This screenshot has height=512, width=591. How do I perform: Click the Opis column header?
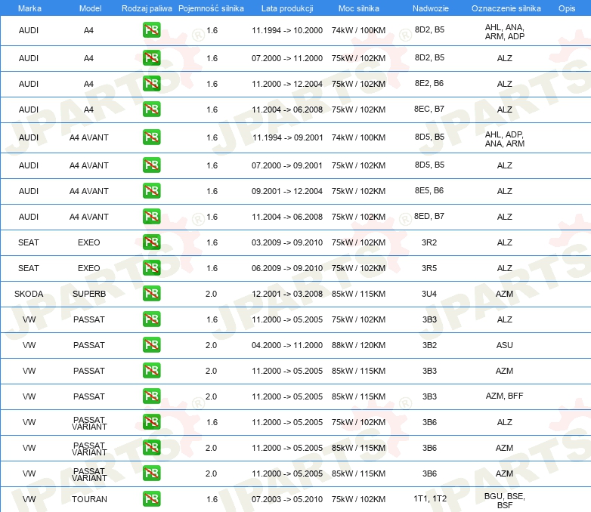[x=567, y=8]
